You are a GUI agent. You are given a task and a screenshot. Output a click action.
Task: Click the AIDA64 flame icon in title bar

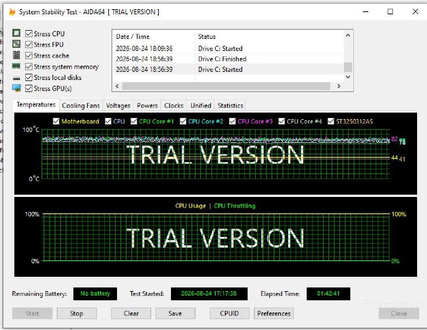12,12
